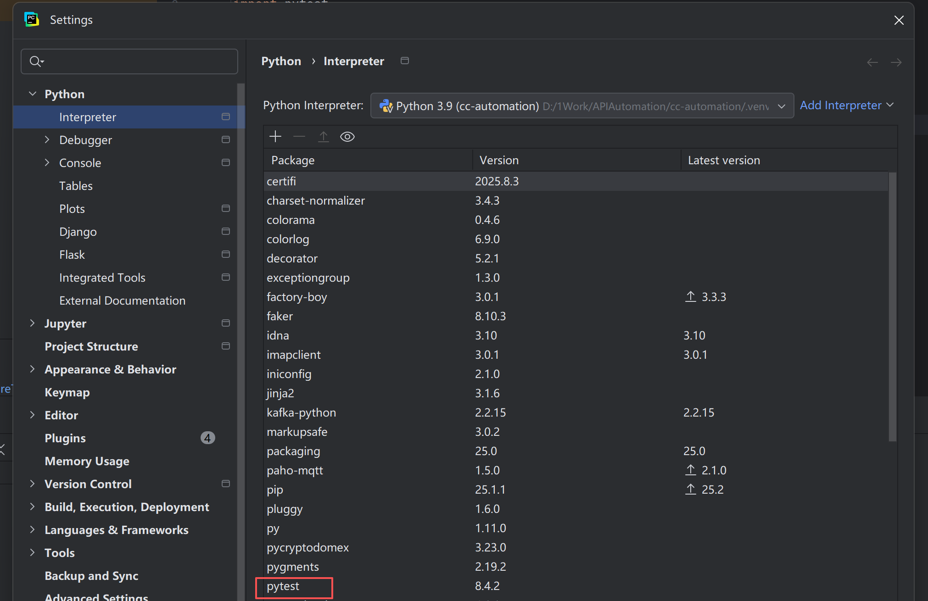
Task: Click the project-level icon next to Interpreter breadcrumb
Action: 405,61
